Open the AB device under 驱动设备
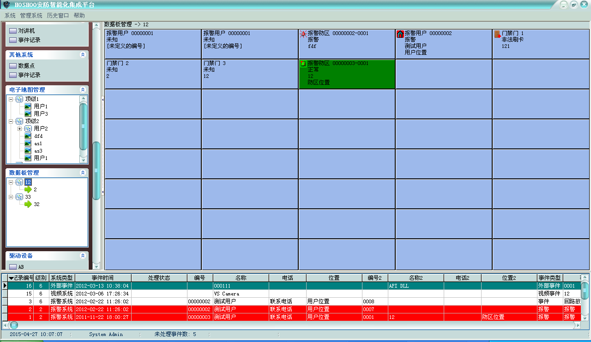 [13, 267]
